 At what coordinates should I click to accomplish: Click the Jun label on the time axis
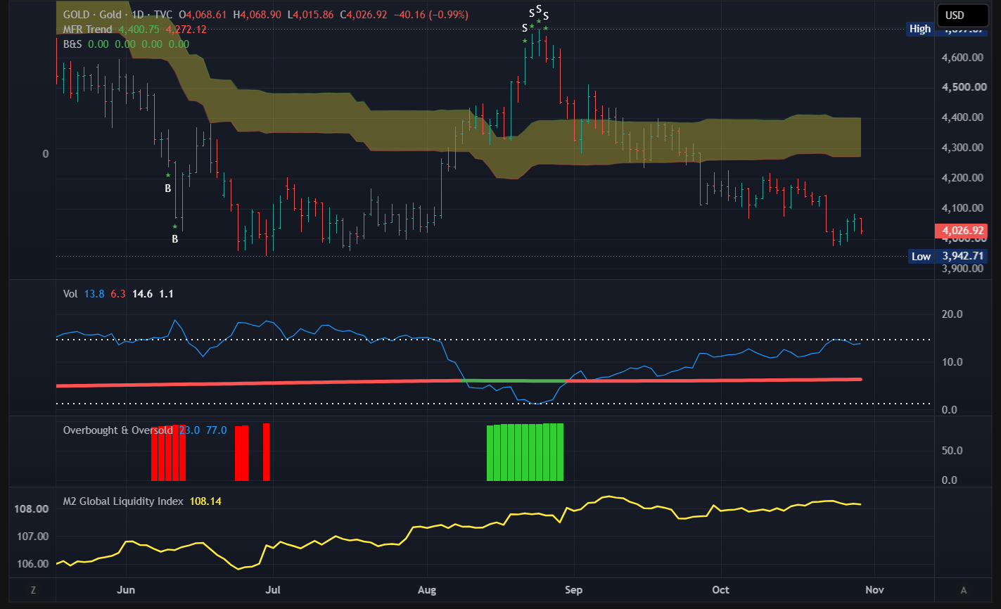(x=127, y=590)
